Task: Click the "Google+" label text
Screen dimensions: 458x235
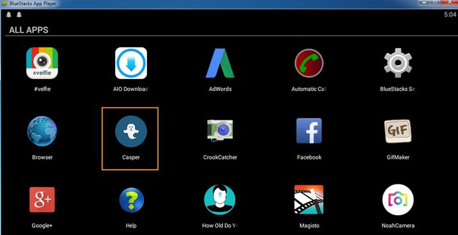Action: pos(42,226)
